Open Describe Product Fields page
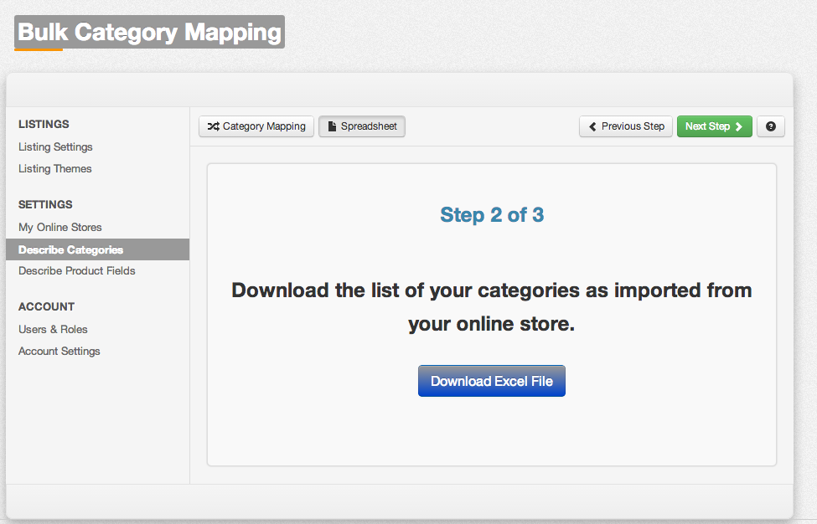 tap(76, 271)
